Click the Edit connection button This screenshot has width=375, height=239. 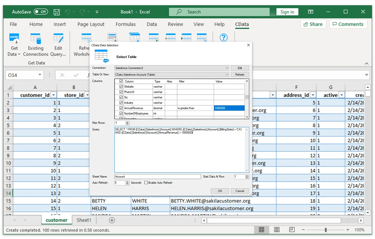(x=240, y=68)
